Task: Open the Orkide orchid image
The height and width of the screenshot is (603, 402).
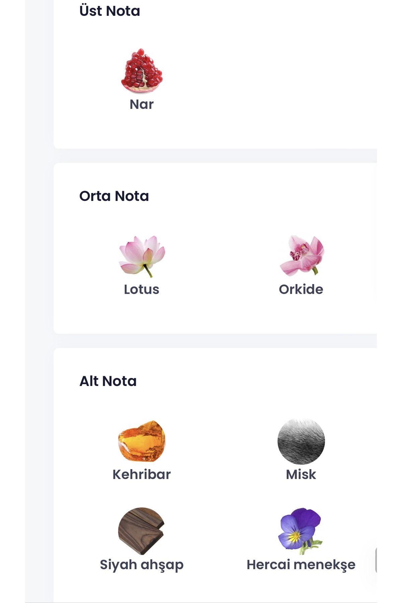Action: tap(301, 256)
